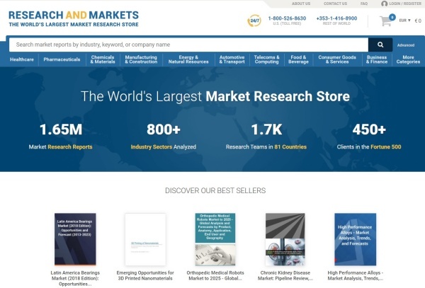Click the rest of world phone number
The width and height of the screenshot is (425, 288).
click(336, 18)
